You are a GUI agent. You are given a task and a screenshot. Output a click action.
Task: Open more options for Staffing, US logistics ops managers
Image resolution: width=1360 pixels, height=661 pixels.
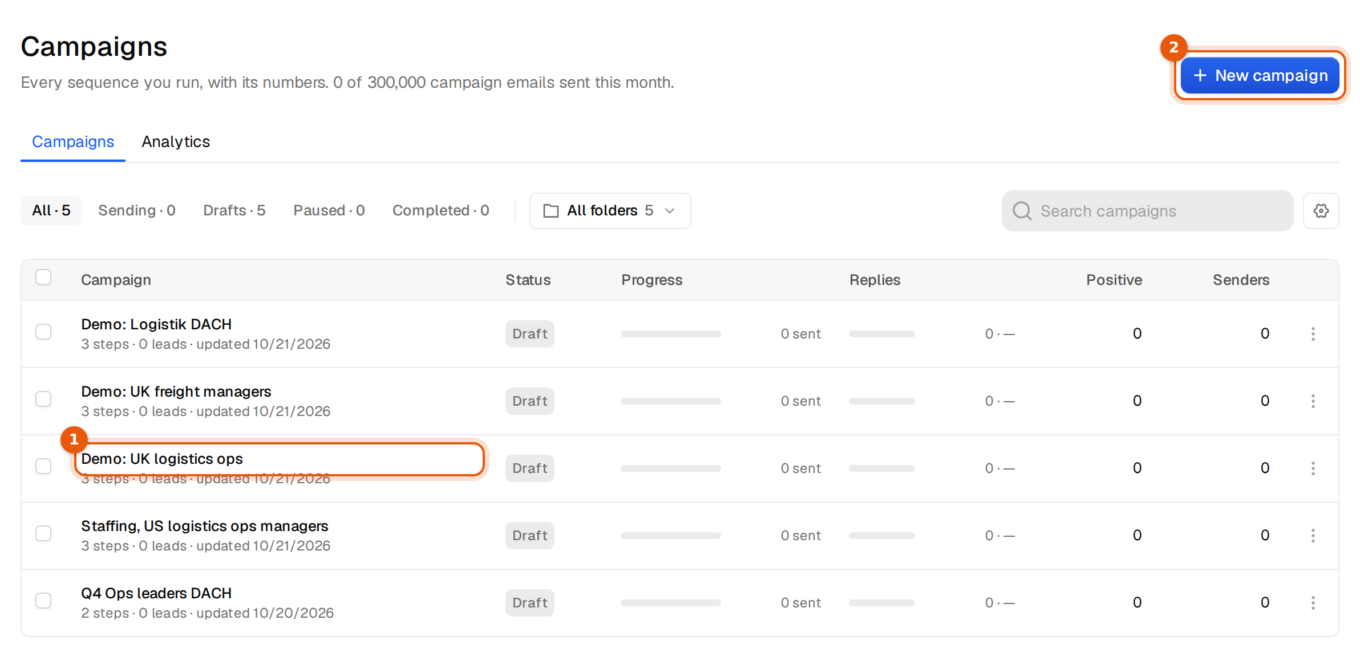tap(1313, 536)
